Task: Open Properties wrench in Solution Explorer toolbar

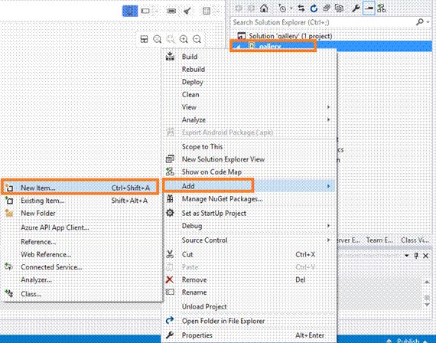Action: click(x=356, y=8)
